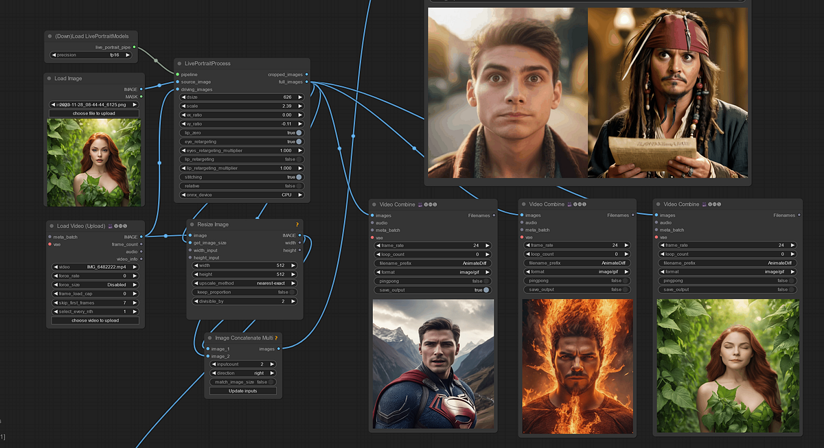Open the format selector showing image/gif
The width and height of the screenshot is (824, 448).
pos(433,271)
